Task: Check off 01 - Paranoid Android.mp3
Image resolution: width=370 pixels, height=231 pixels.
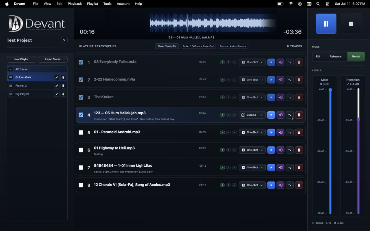Action: click(81, 132)
